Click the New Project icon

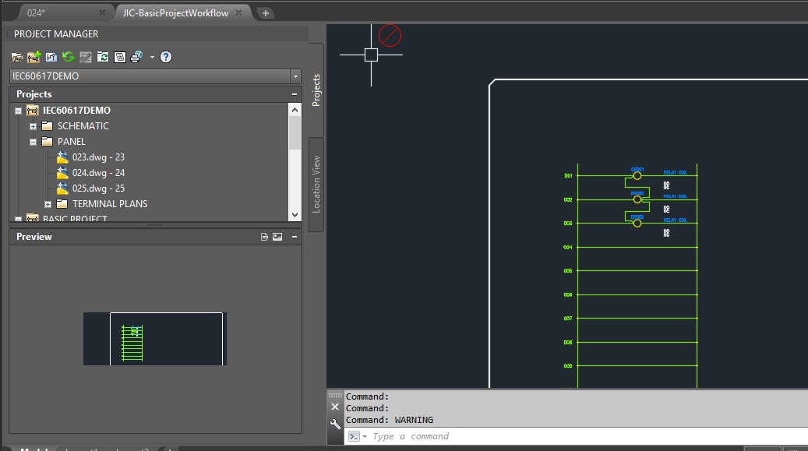tap(34, 57)
